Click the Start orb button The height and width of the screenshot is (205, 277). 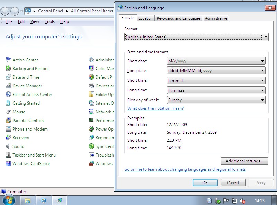pos(9,200)
